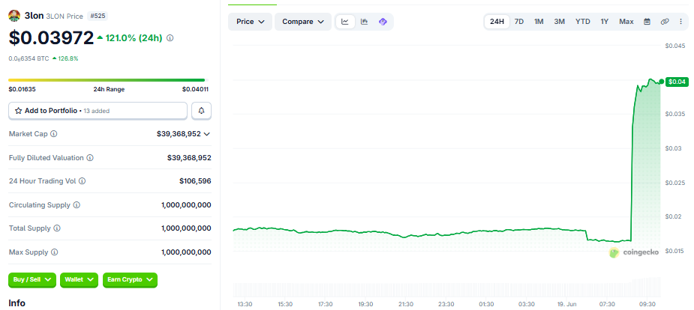Switch to candlestick chart view
694x310 pixels.
click(x=365, y=22)
